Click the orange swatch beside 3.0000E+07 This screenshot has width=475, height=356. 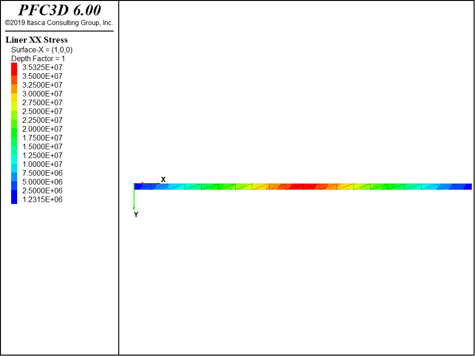point(14,89)
